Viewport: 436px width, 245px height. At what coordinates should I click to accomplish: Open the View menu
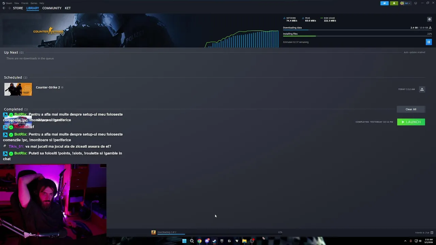coord(16,3)
